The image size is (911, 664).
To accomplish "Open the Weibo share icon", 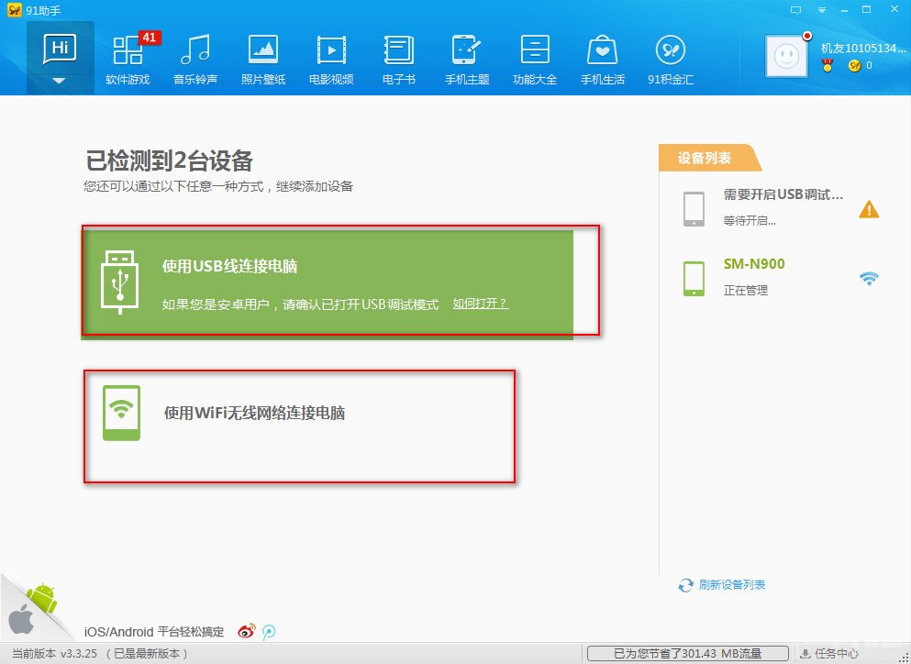I will point(247,632).
